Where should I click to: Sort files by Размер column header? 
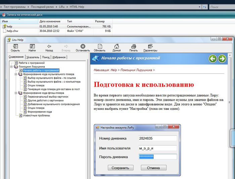coord(103,21)
